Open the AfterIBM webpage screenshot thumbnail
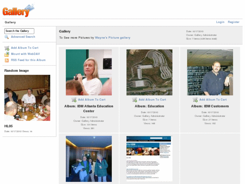The image size is (245, 184). [x=149, y=159]
